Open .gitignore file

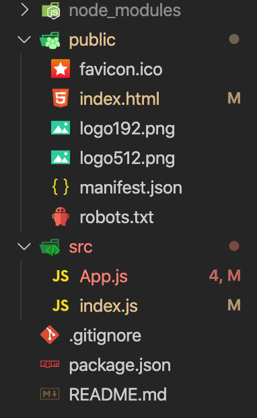[105, 336]
